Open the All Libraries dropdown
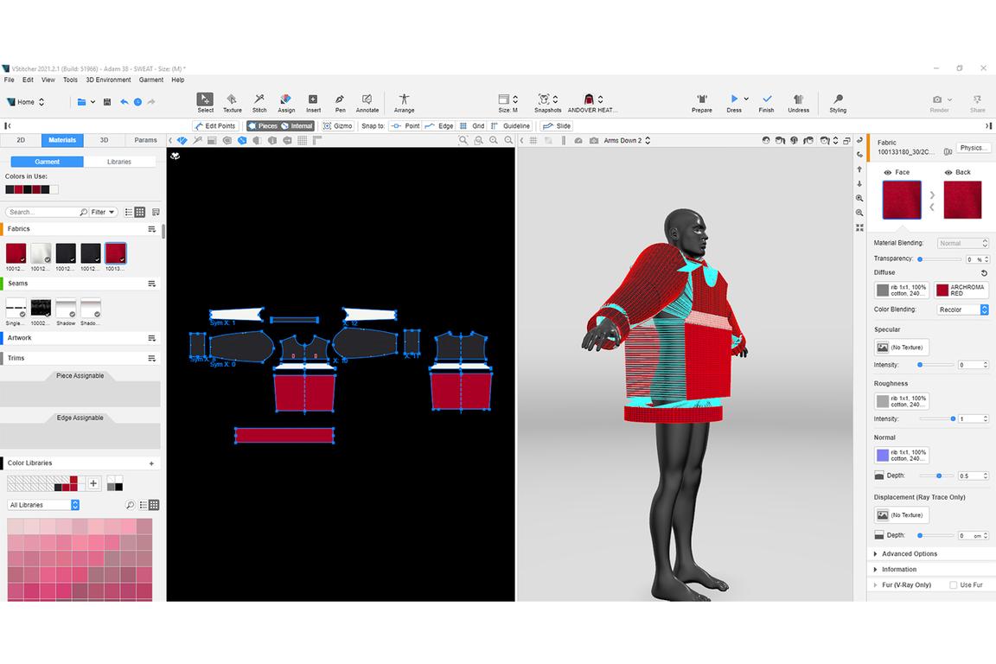The height and width of the screenshot is (664, 996). coord(43,505)
